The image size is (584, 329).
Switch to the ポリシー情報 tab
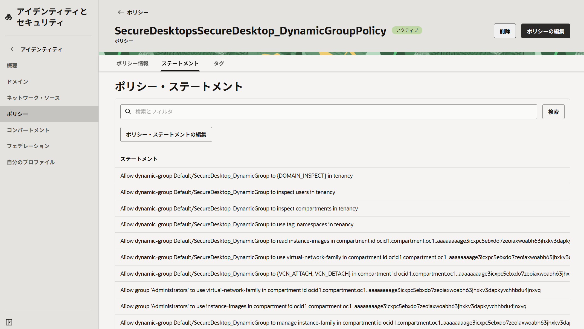pyautogui.click(x=132, y=63)
